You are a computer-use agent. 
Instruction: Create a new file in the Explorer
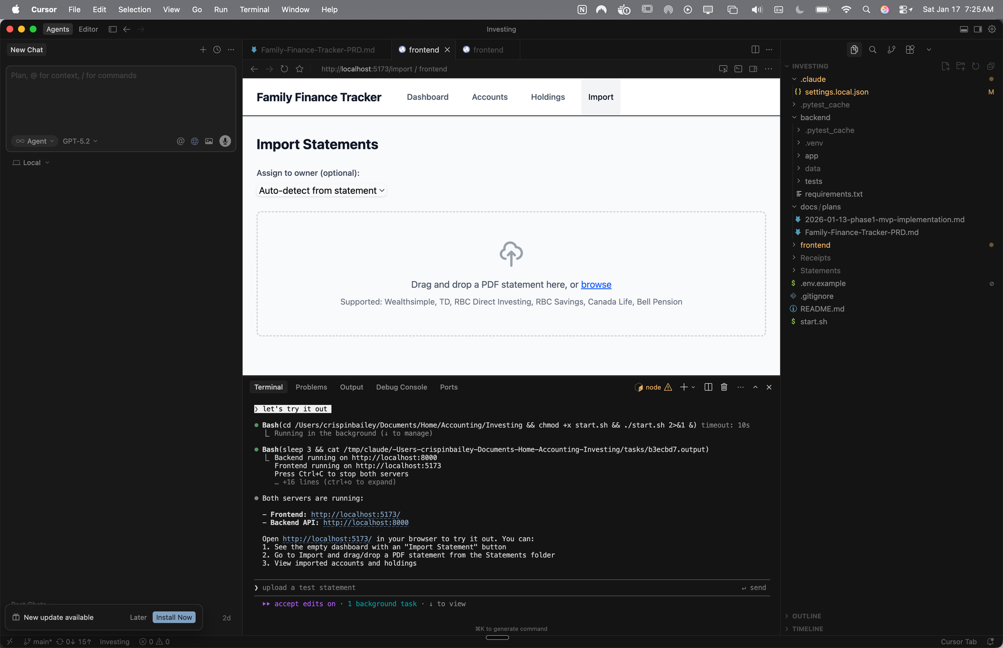coord(946,66)
